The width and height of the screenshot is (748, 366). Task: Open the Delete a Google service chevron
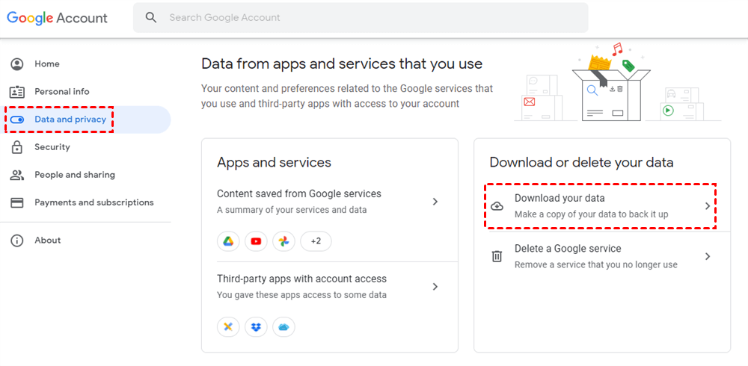708,256
